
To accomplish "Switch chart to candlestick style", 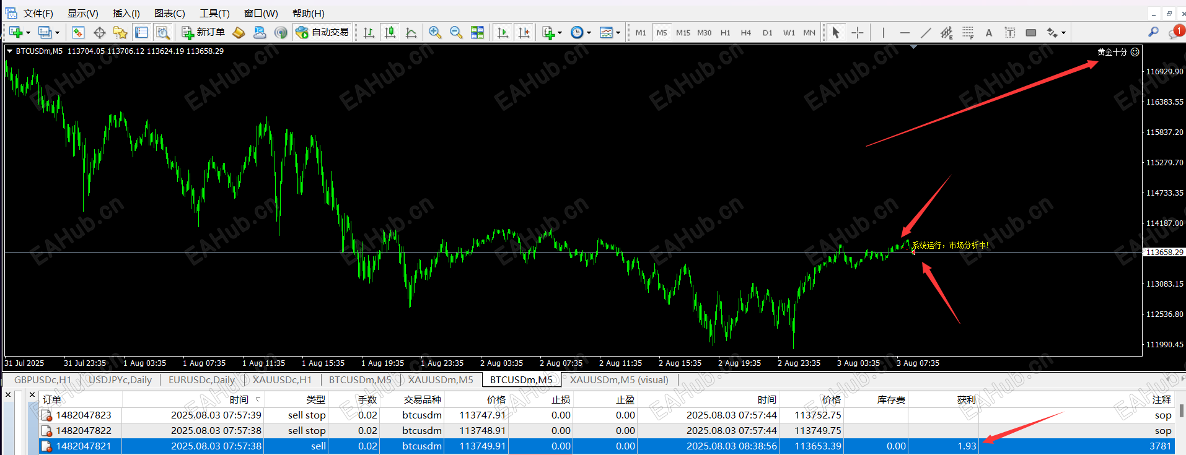I will 390,32.
